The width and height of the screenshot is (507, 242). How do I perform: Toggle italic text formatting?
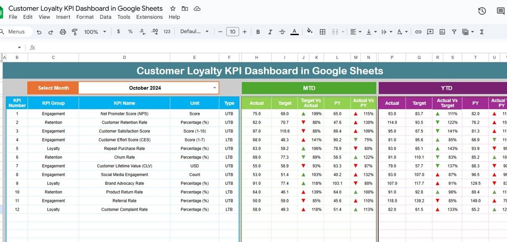click(270, 32)
